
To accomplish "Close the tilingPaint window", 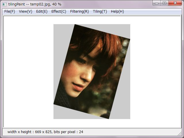I will click(x=175, y=3).
